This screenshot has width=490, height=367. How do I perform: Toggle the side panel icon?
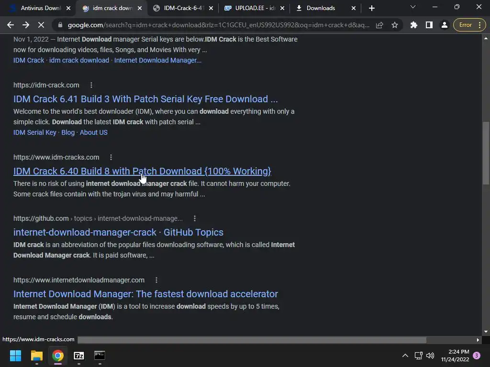coord(429,25)
